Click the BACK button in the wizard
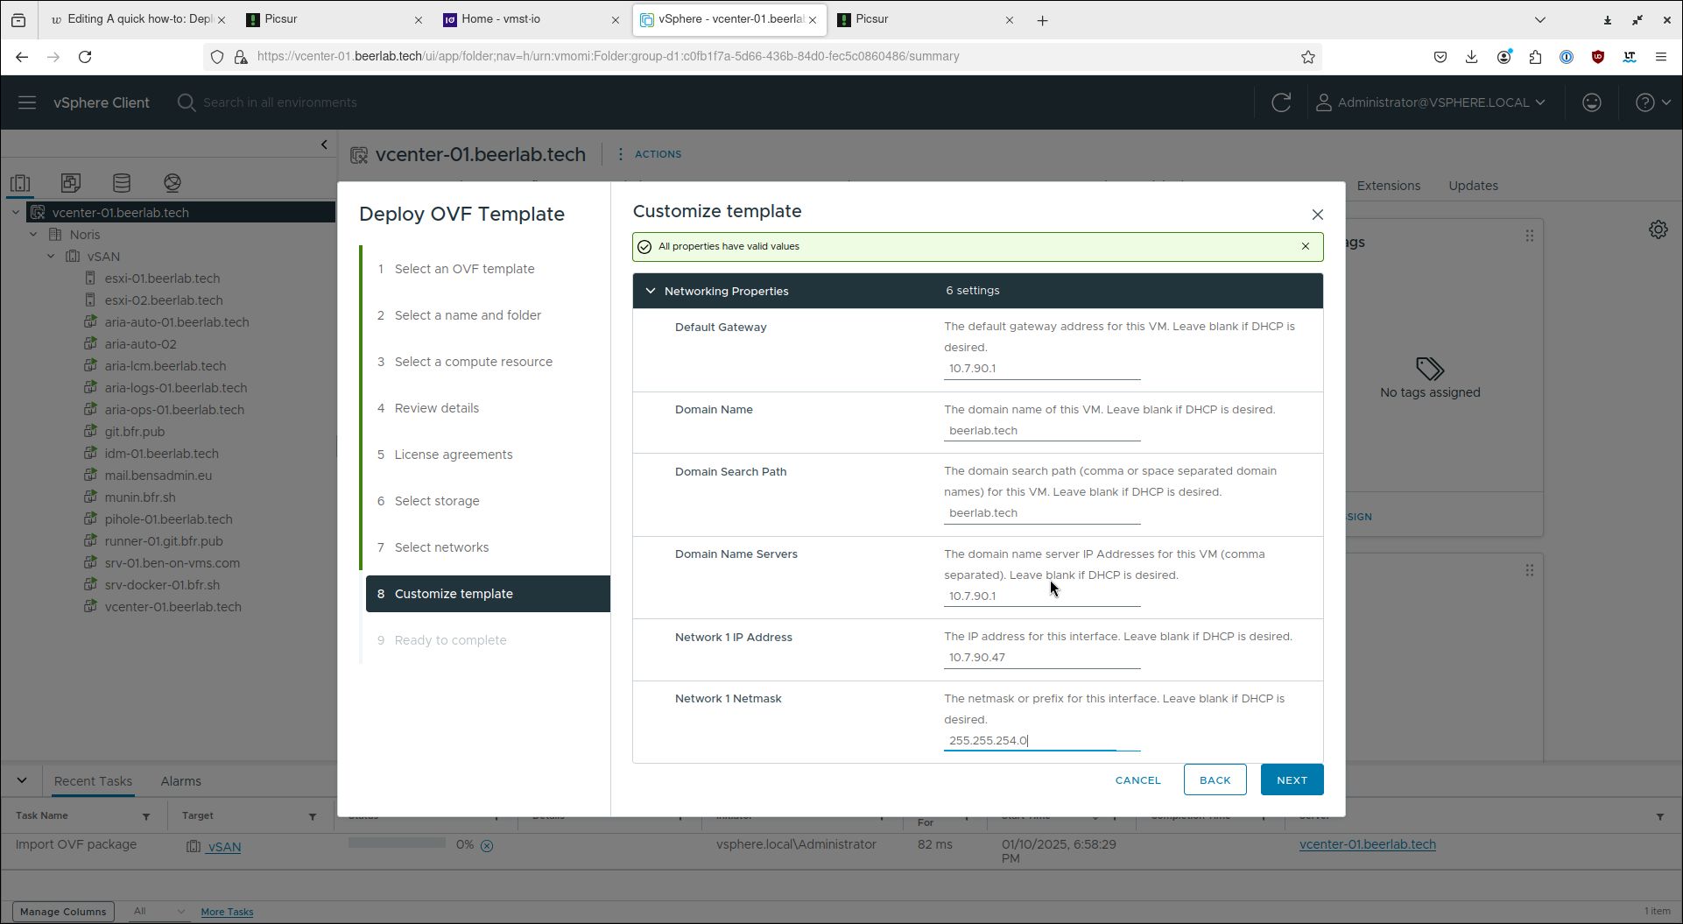The width and height of the screenshot is (1683, 924). tap(1215, 780)
